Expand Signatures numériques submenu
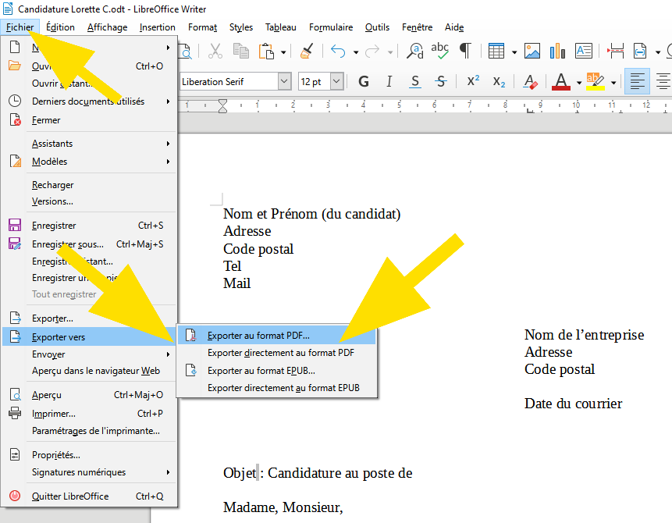Screen dimensions: 672x523 coord(89,472)
